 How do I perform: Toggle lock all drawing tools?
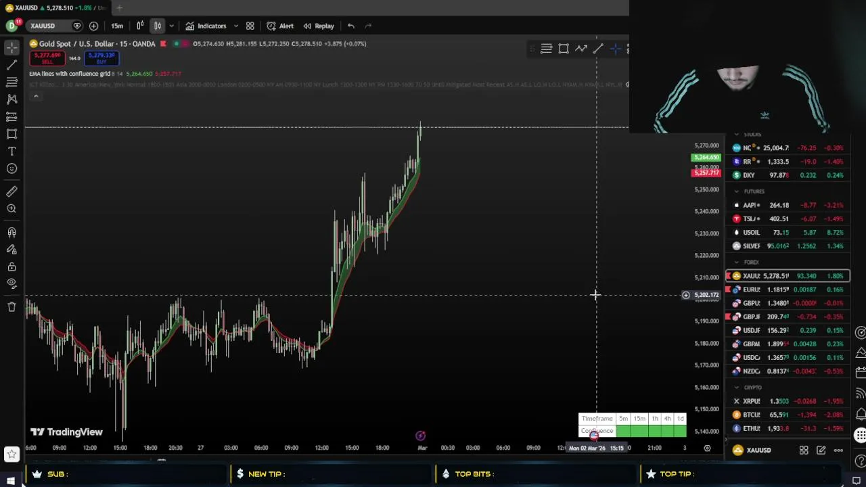[x=12, y=266]
